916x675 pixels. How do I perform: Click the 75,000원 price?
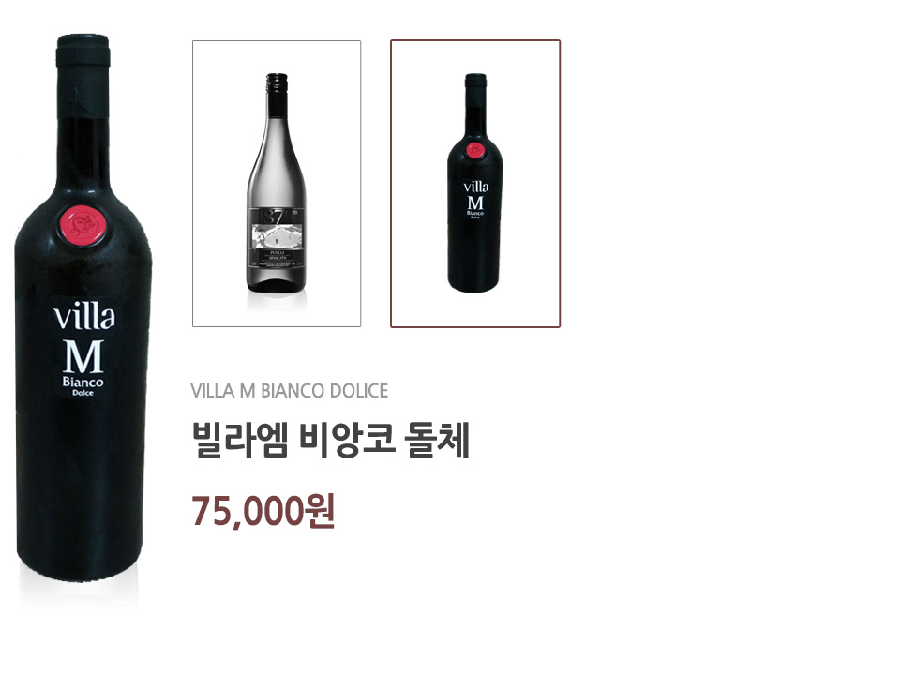(263, 511)
